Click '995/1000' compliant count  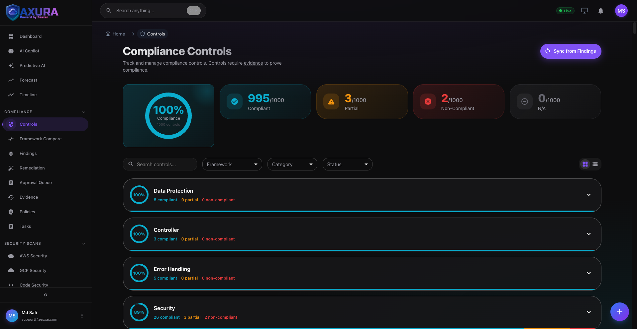(266, 99)
